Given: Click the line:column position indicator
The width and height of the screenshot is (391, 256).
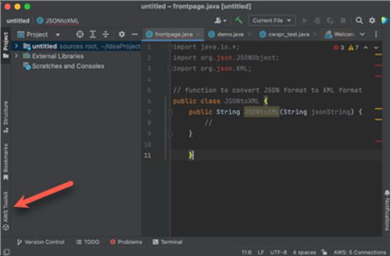Looking at the screenshot, I should [x=246, y=253].
